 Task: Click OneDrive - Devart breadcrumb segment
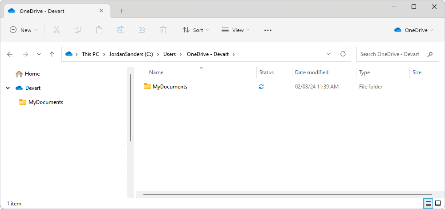pyautogui.click(x=208, y=54)
